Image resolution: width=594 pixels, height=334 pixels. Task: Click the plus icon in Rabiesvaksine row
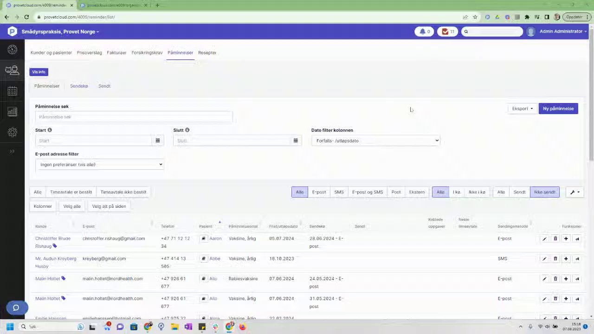[566, 279]
